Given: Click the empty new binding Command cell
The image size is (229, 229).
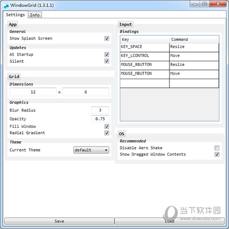Looking at the screenshot, I should pos(194,83).
